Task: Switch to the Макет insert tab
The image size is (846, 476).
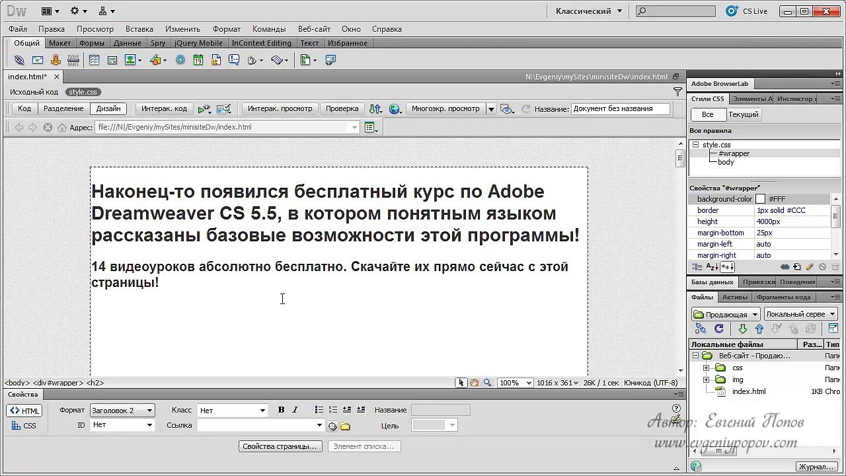Action: pyautogui.click(x=59, y=43)
